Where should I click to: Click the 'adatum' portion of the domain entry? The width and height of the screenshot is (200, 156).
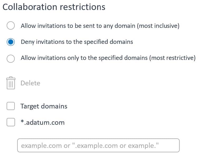(x=39, y=122)
